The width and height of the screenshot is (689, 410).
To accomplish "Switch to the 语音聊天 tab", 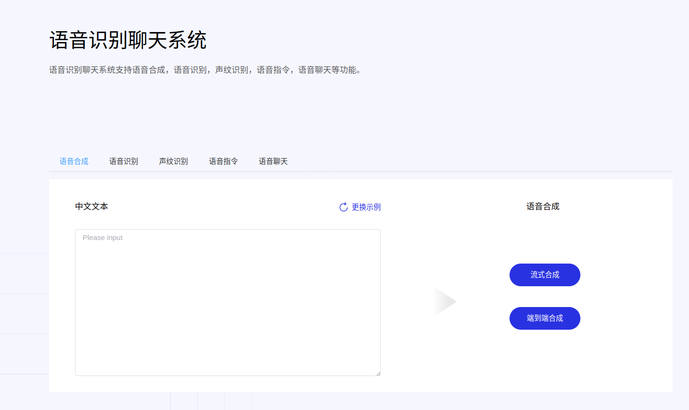I will pos(273,162).
